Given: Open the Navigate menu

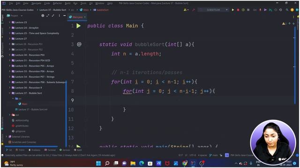Looking at the screenshot, I should pos(36,3).
